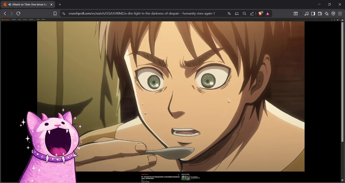Close the Attack on Titan tab
The height and width of the screenshot is (183, 345).
click(x=51, y=5)
